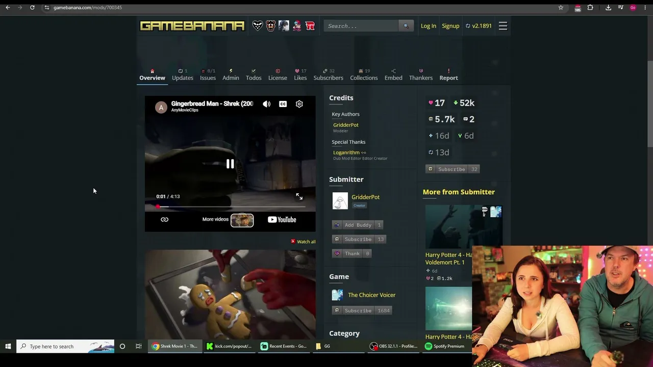Open The Choicer Voicer game icon

338,295
